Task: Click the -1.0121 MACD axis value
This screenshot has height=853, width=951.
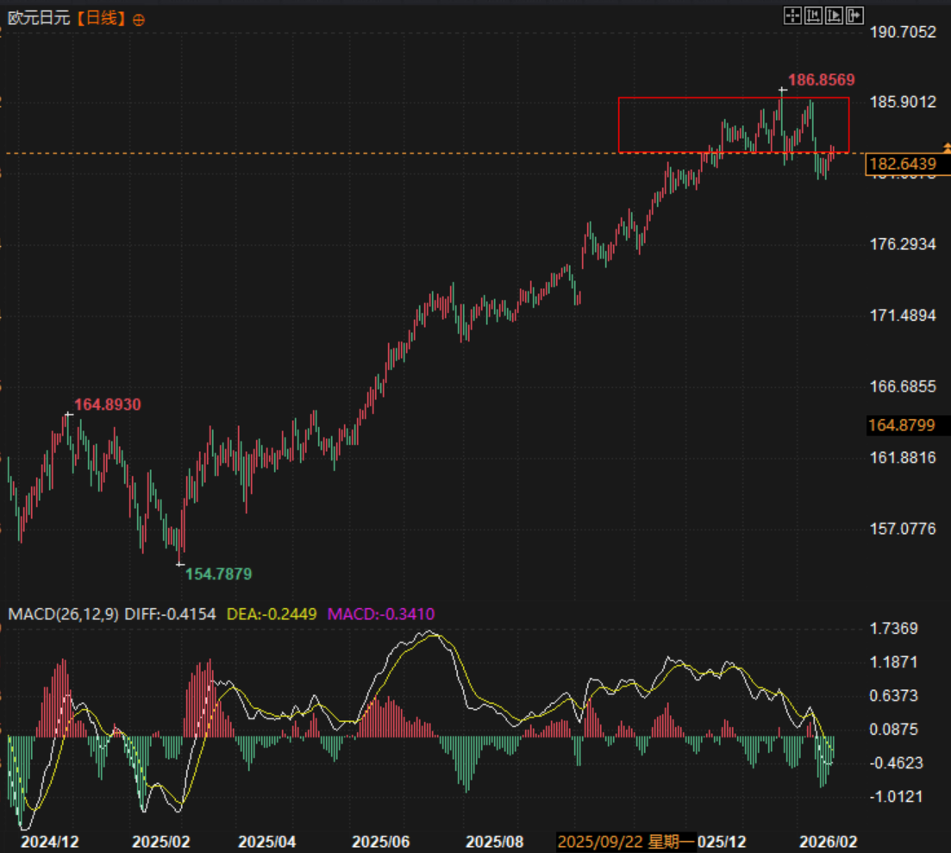Action: 897,797
